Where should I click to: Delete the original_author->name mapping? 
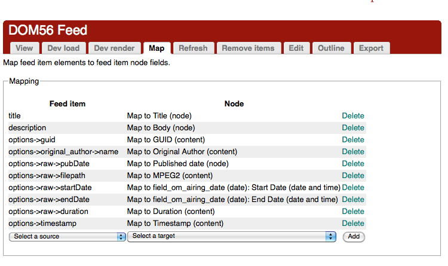point(352,152)
